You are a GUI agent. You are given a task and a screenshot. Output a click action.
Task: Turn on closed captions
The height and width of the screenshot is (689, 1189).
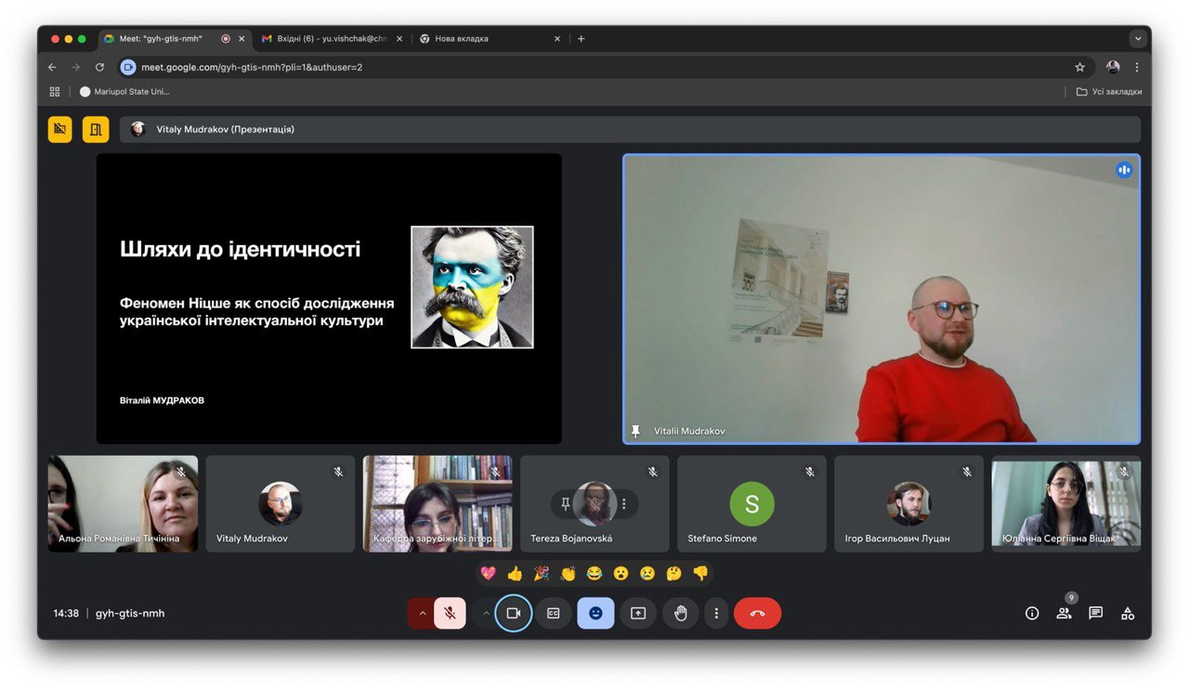click(554, 613)
